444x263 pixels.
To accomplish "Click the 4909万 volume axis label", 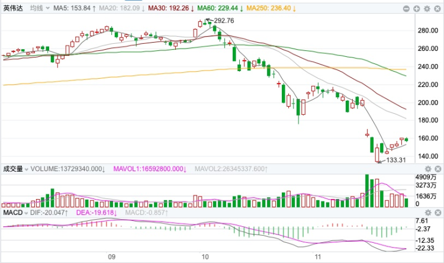I will click(x=426, y=178).
